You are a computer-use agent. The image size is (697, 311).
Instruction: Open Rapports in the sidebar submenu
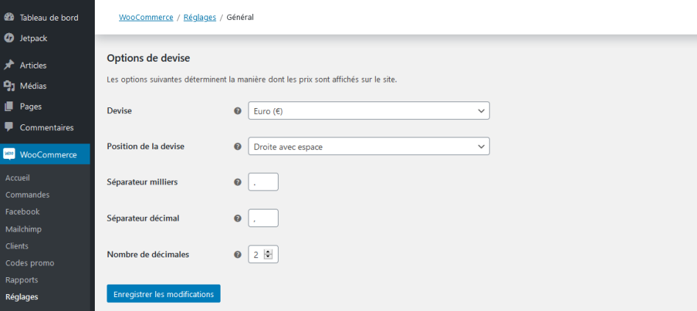point(21,279)
